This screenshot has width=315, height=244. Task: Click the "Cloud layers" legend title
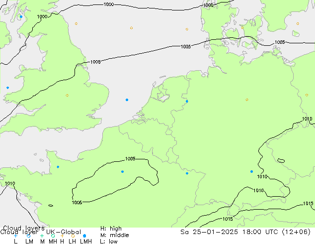[24, 228]
